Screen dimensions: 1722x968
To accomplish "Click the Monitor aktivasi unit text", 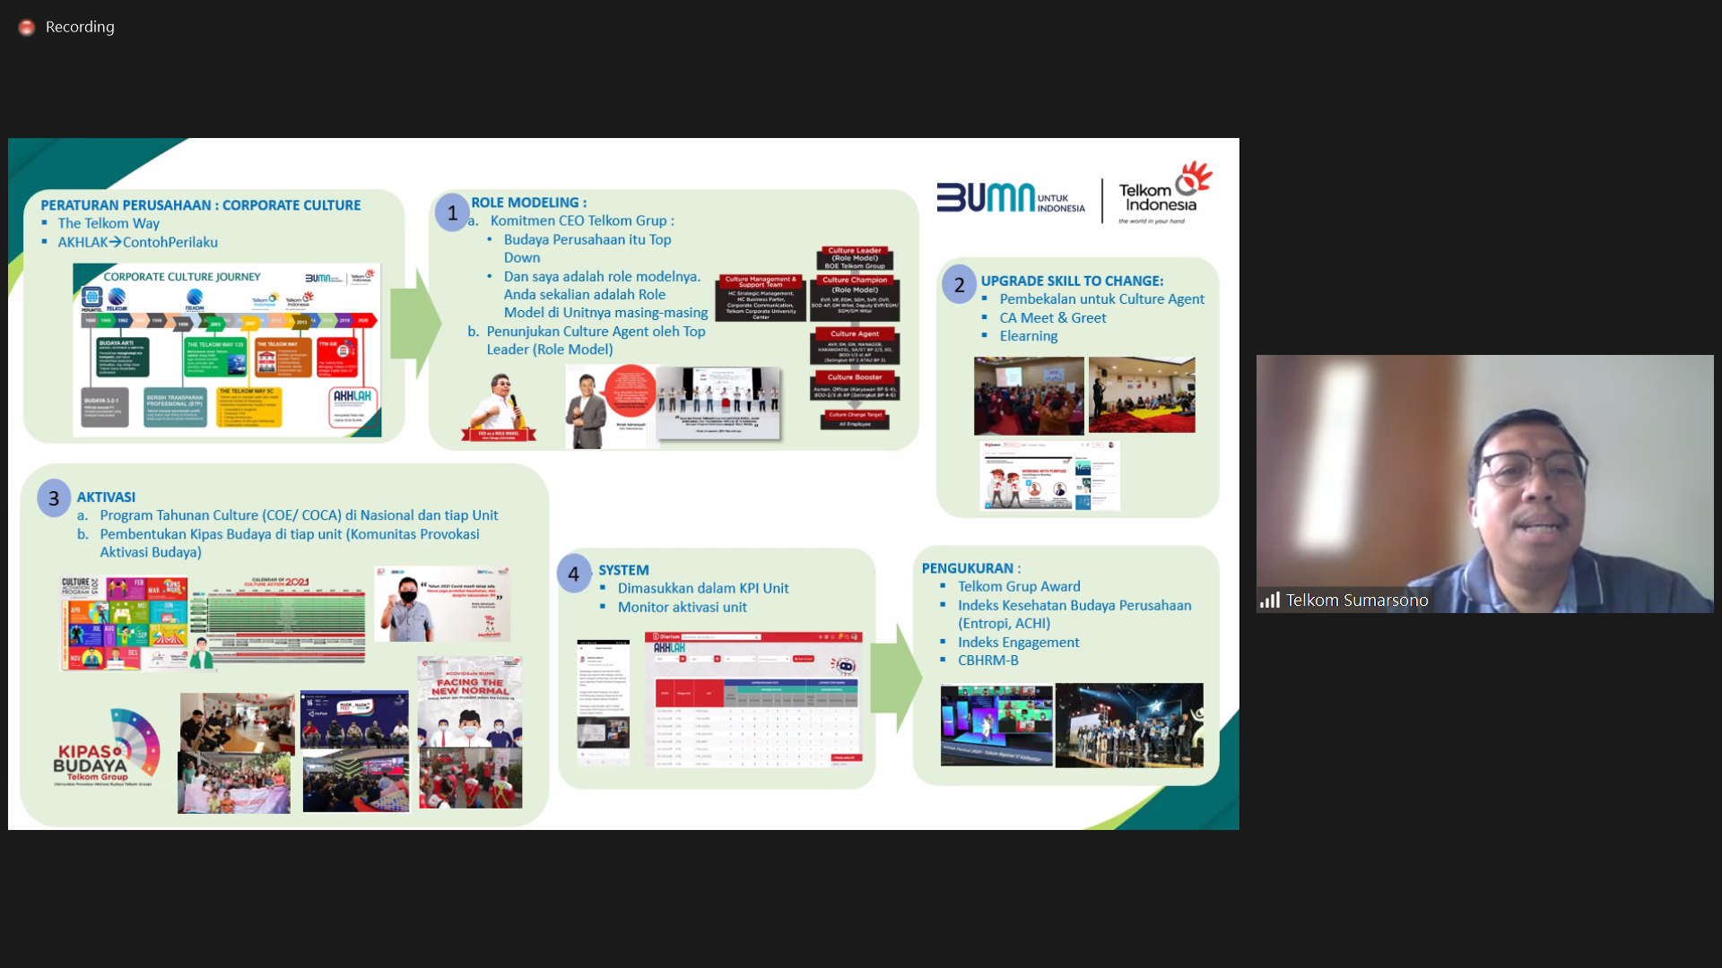I will click(x=682, y=607).
